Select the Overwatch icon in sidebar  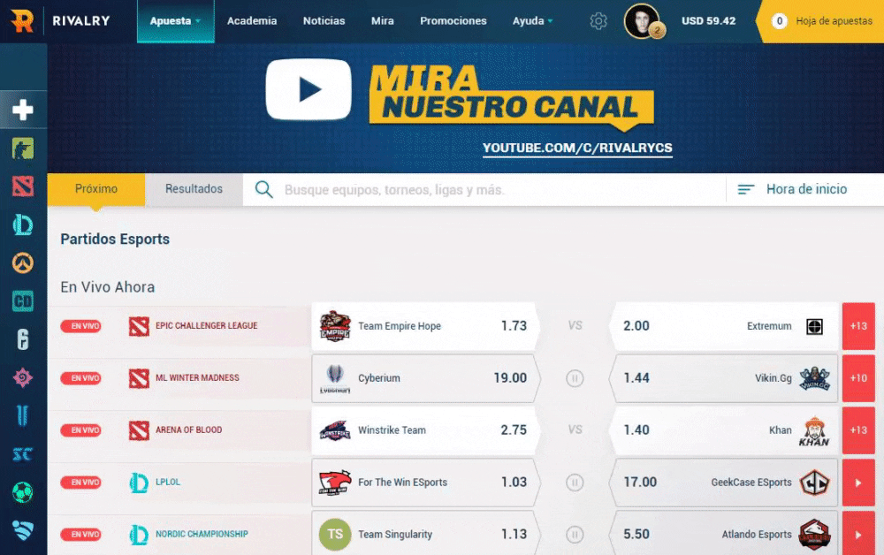click(23, 263)
